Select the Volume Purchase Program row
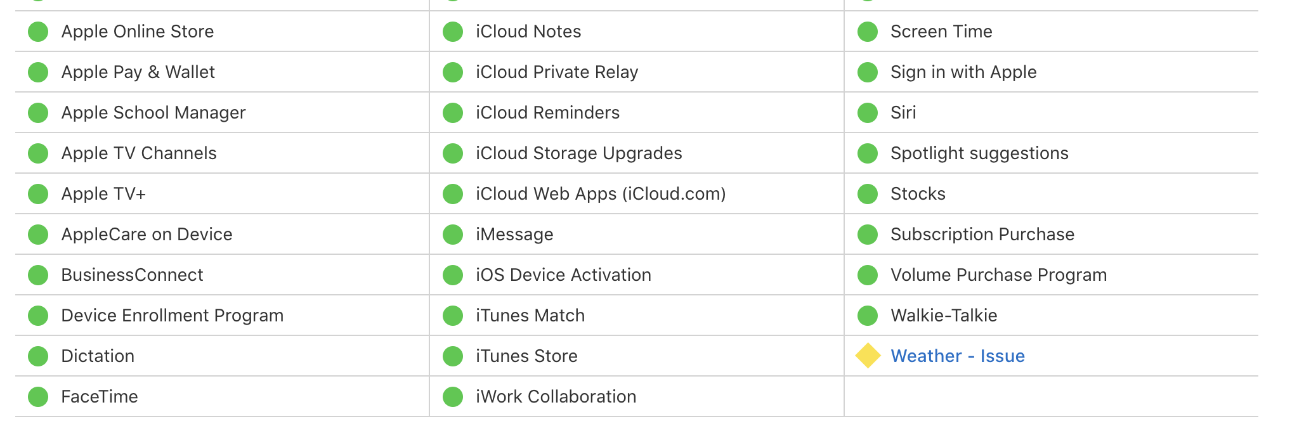Screen dimensions: 1304x426 (1052, 274)
